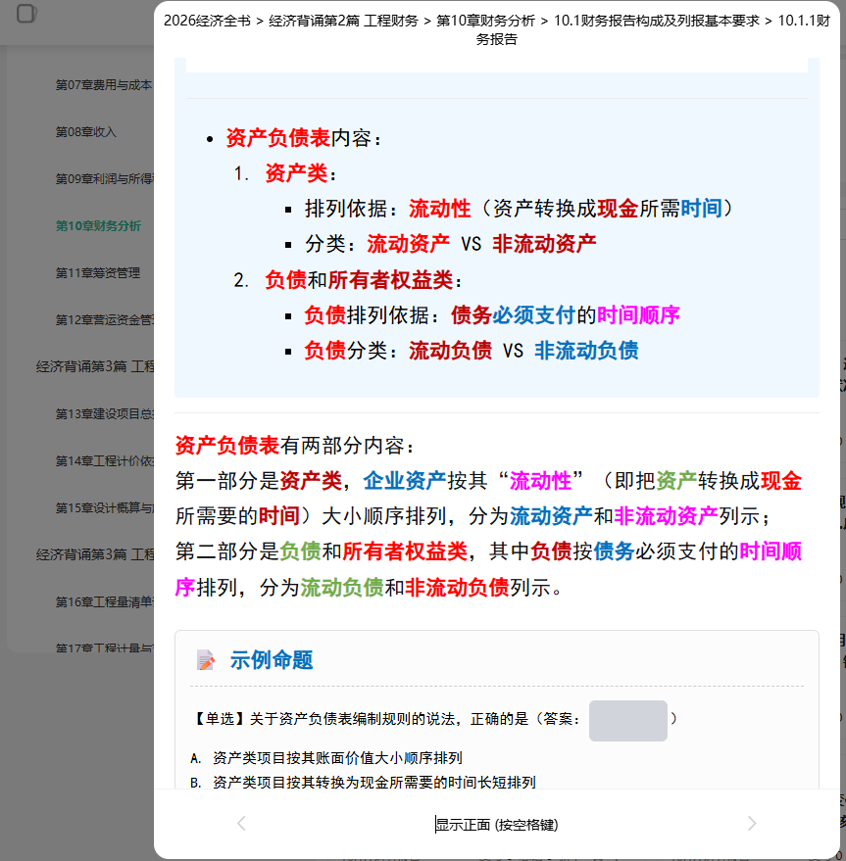Select 第09章利润与所得 chapter in sidebar
The height and width of the screenshot is (861, 846).
(x=105, y=179)
